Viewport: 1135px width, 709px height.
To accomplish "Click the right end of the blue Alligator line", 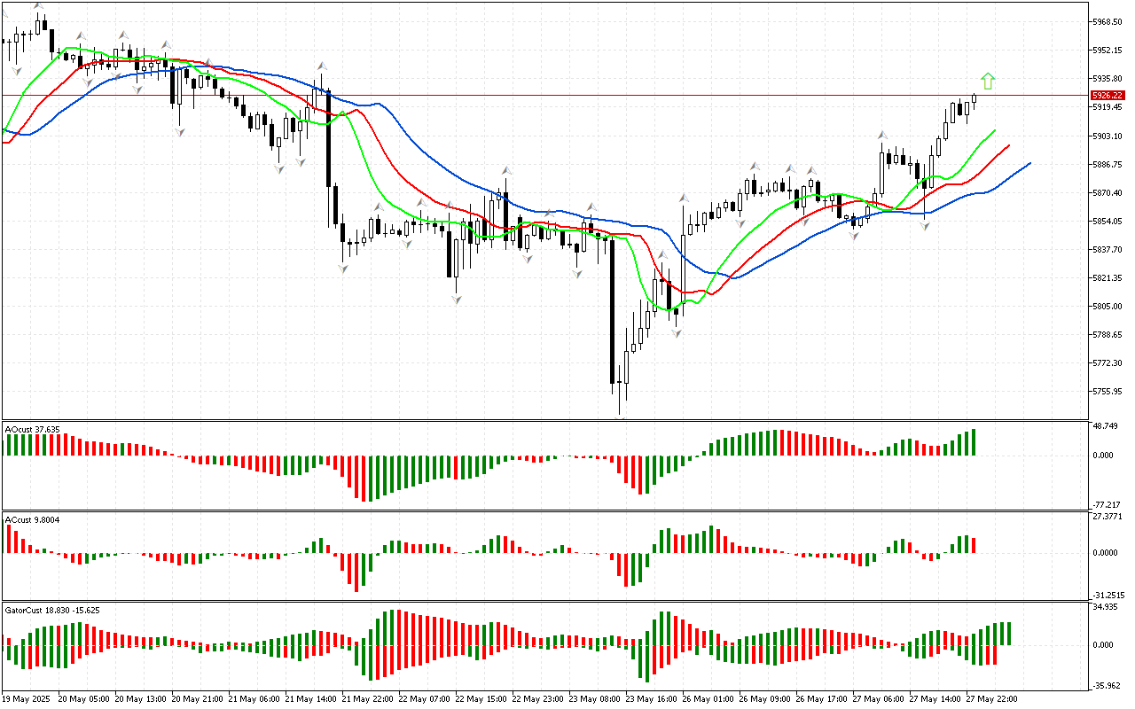I will pos(1029,164).
